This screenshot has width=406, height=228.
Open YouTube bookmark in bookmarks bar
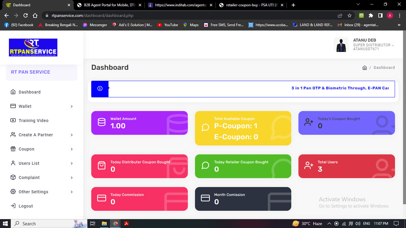(x=168, y=25)
